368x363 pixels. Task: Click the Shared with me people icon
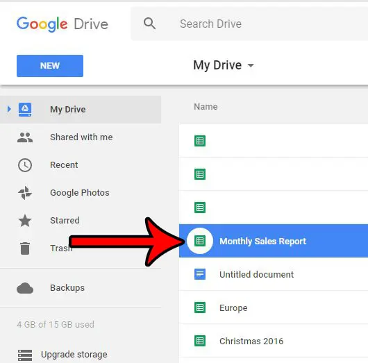pos(25,137)
